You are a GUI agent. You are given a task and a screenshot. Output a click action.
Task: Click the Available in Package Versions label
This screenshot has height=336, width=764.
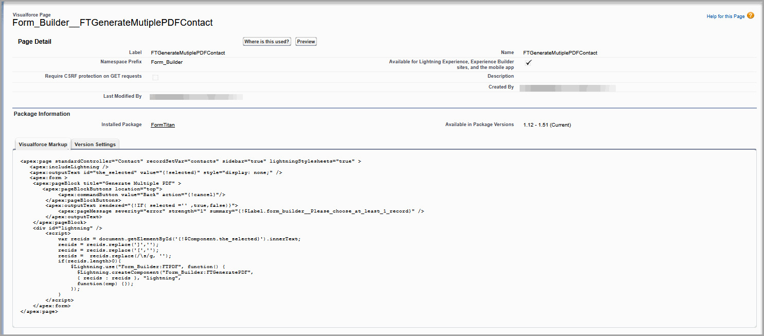pyautogui.click(x=479, y=125)
